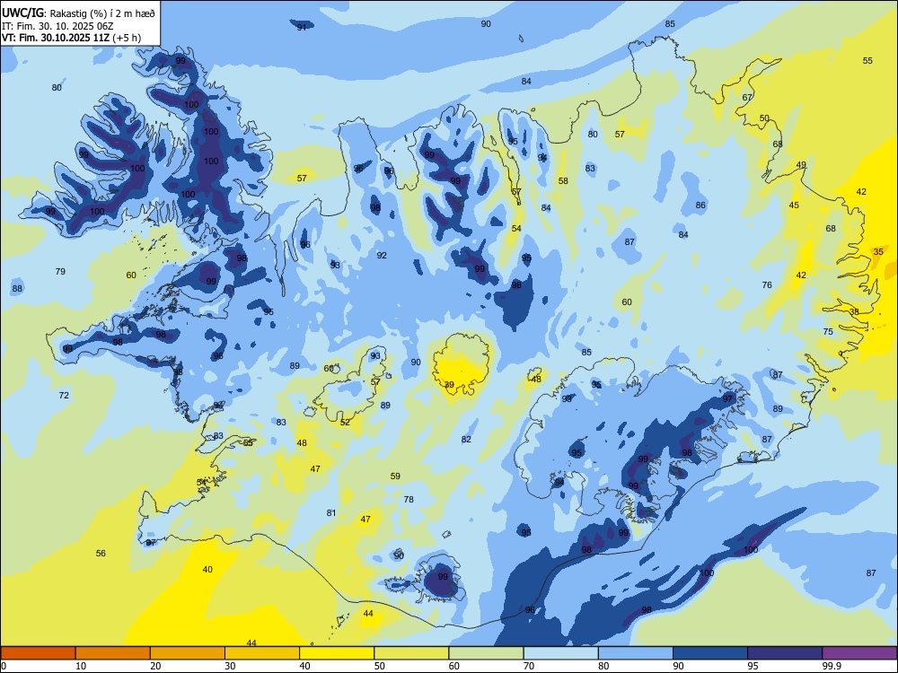The height and width of the screenshot is (673, 898).
Task: Click the legend tick label '0'
Action: [4, 666]
